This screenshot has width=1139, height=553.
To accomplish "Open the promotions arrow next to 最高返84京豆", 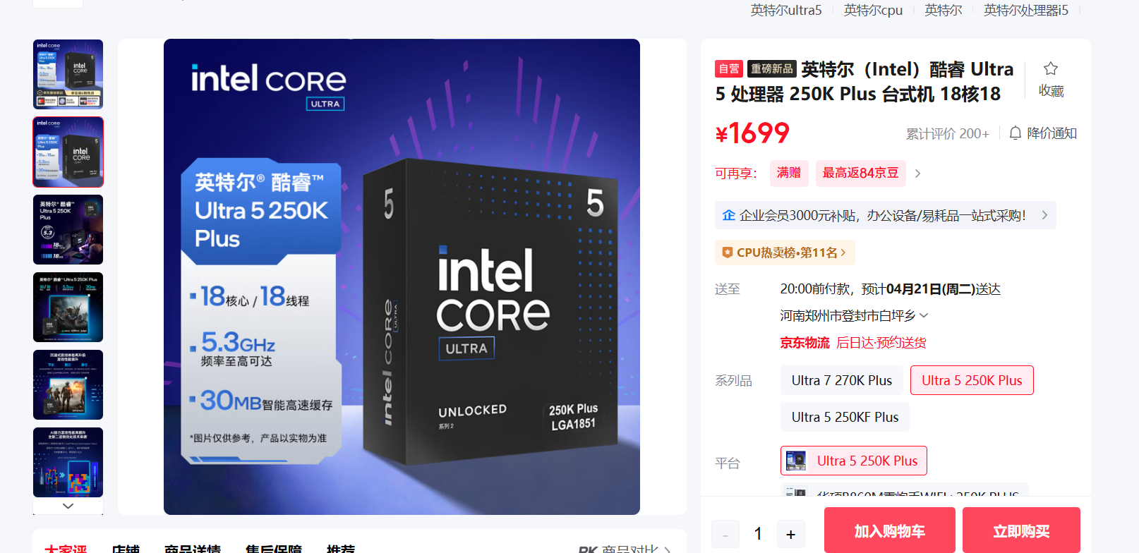I will [917, 174].
